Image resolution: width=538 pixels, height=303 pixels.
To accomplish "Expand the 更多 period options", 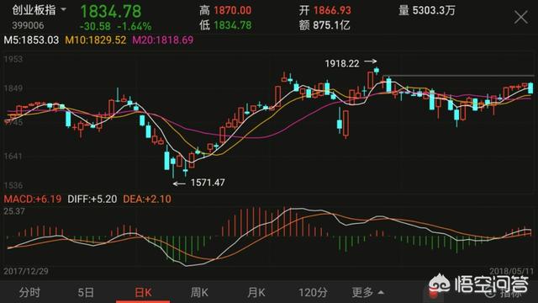I will pyautogui.click(x=367, y=292).
